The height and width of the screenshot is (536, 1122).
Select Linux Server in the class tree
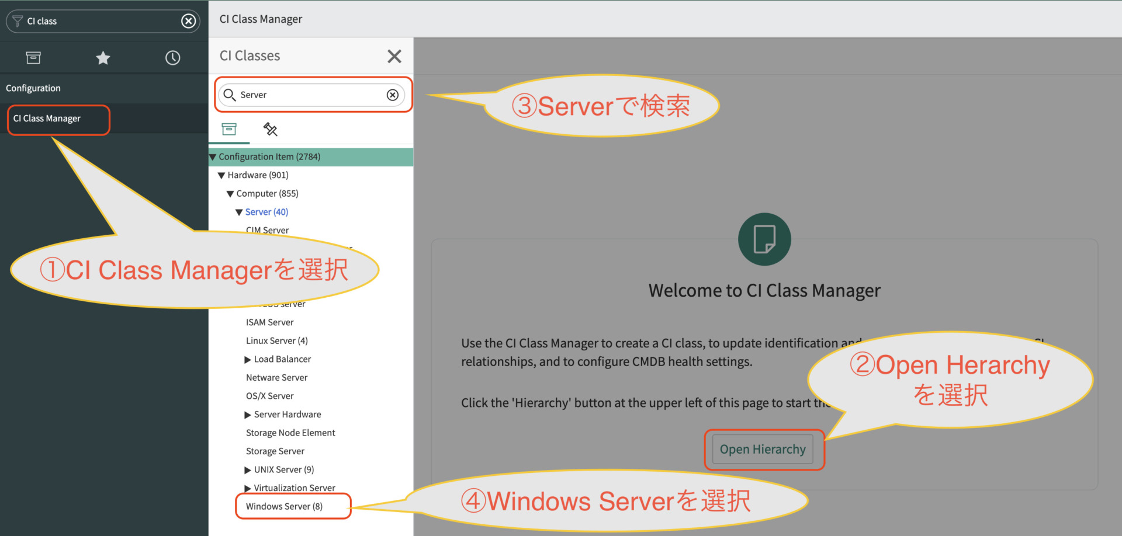pos(276,340)
